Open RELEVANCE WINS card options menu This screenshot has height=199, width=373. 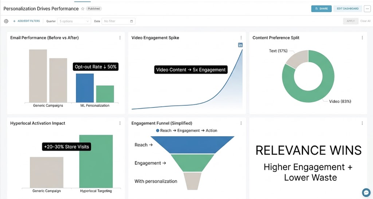click(x=362, y=123)
